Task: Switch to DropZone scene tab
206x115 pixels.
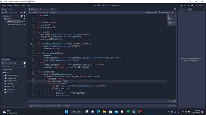Action: click(44, 9)
